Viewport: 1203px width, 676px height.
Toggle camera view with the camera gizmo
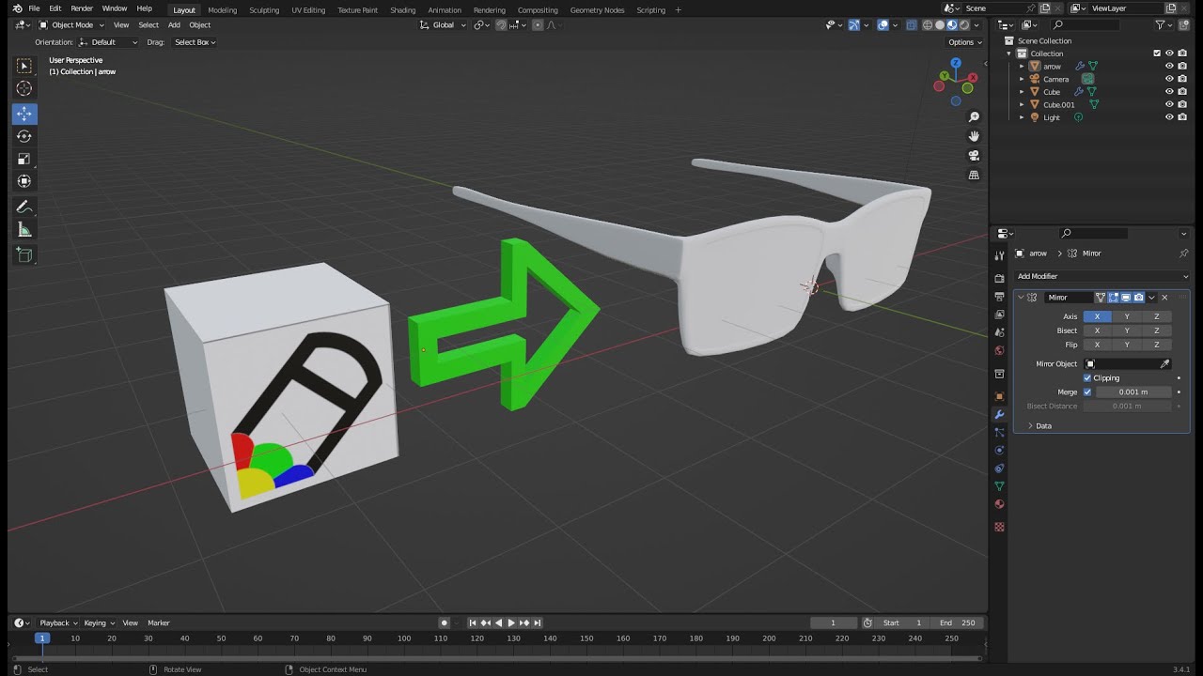pos(974,156)
